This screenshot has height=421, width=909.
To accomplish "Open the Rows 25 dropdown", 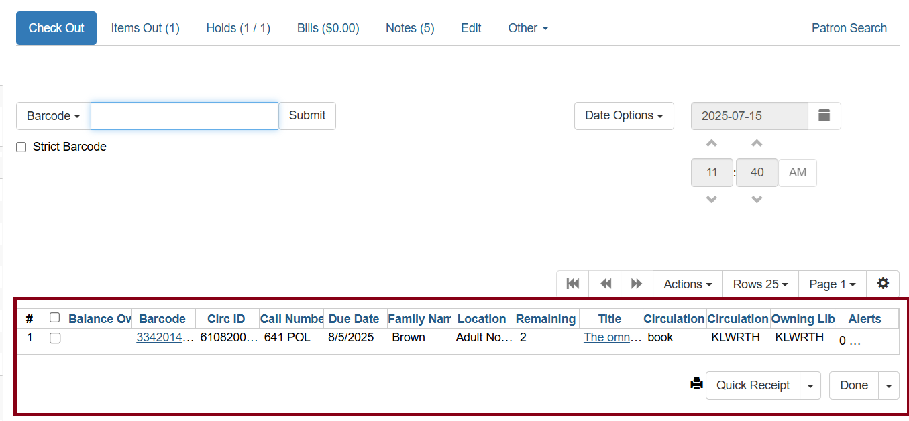I will (760, 284).
